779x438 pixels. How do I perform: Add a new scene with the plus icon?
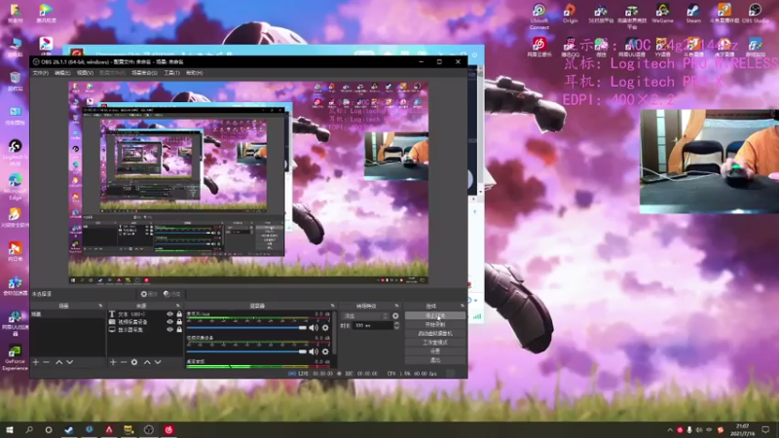[x=36, y=362]
